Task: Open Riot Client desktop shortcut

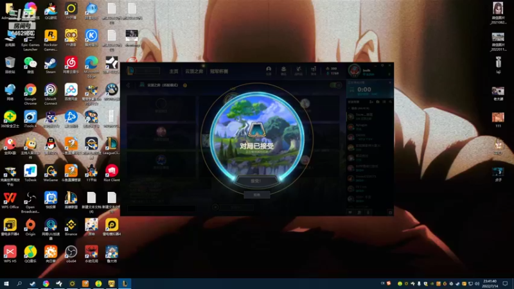Action: click(x=111, y=173)
